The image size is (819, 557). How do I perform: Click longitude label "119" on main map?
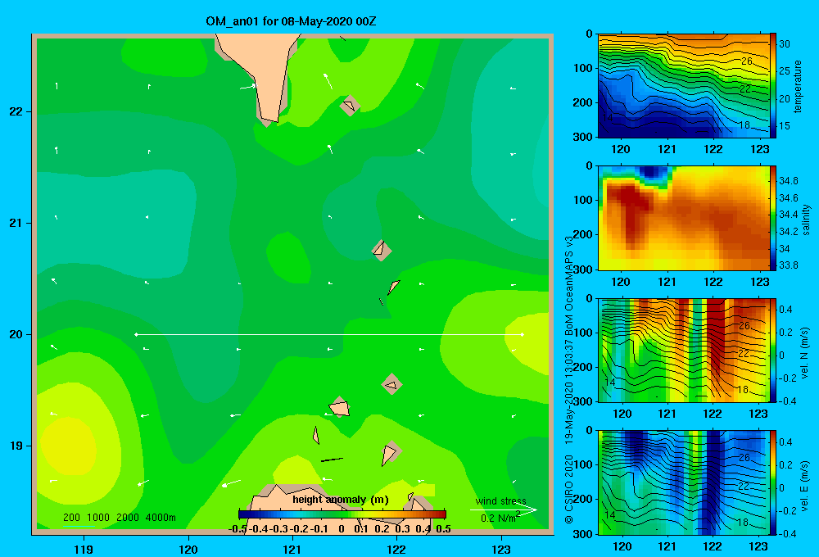84,549
